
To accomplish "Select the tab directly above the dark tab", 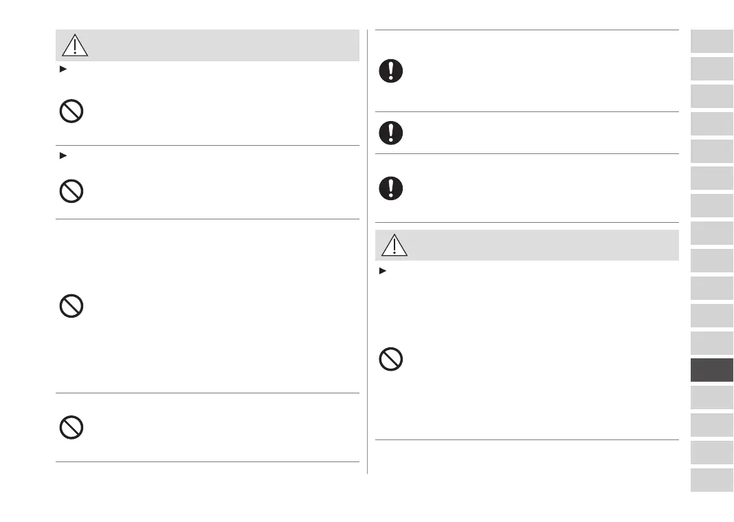I will tap(712, 342).
